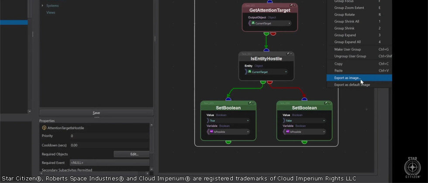Open CurrentTarget dropdown in GetAttentionTarget node
The height and width of the screenshot is (183, 428).
click(289, 23)
